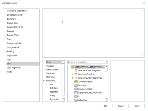The width and height of the screenshot is (148, 111).
Task: Click category list scroll down arrow
Action: (63, 100)
